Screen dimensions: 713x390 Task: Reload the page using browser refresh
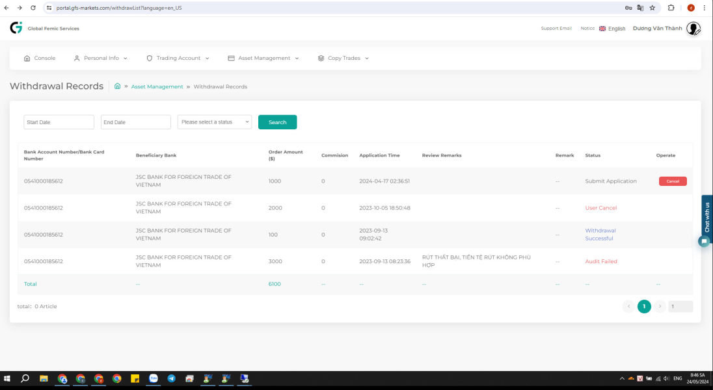33,8
